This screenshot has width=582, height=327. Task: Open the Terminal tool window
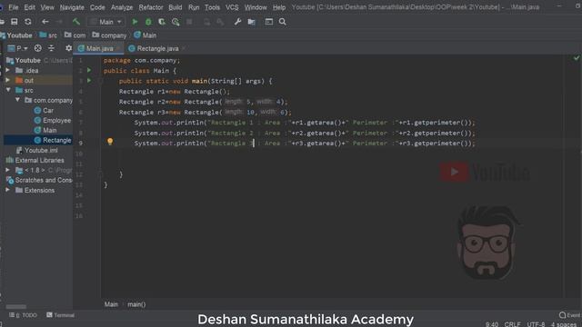(x=60, y=315)
